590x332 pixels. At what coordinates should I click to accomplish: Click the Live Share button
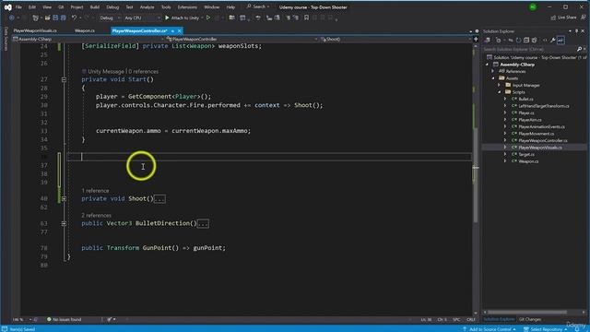tap(563, 18)
